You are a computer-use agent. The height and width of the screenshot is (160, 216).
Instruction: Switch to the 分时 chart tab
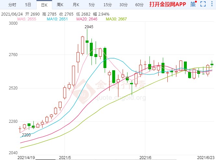[x=12, y=5]
